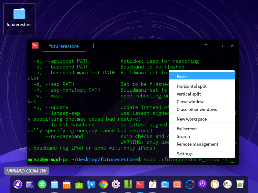Open the text editor notepad icon

[x=153, y=184]
